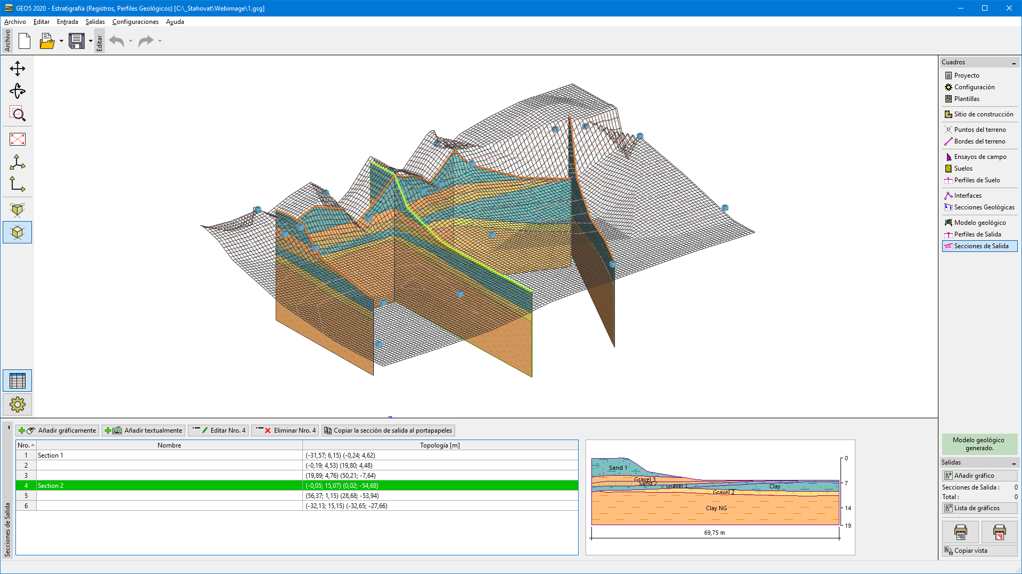
Task: Open the save options dropdown arrow
Action: (x=90, y=41)
